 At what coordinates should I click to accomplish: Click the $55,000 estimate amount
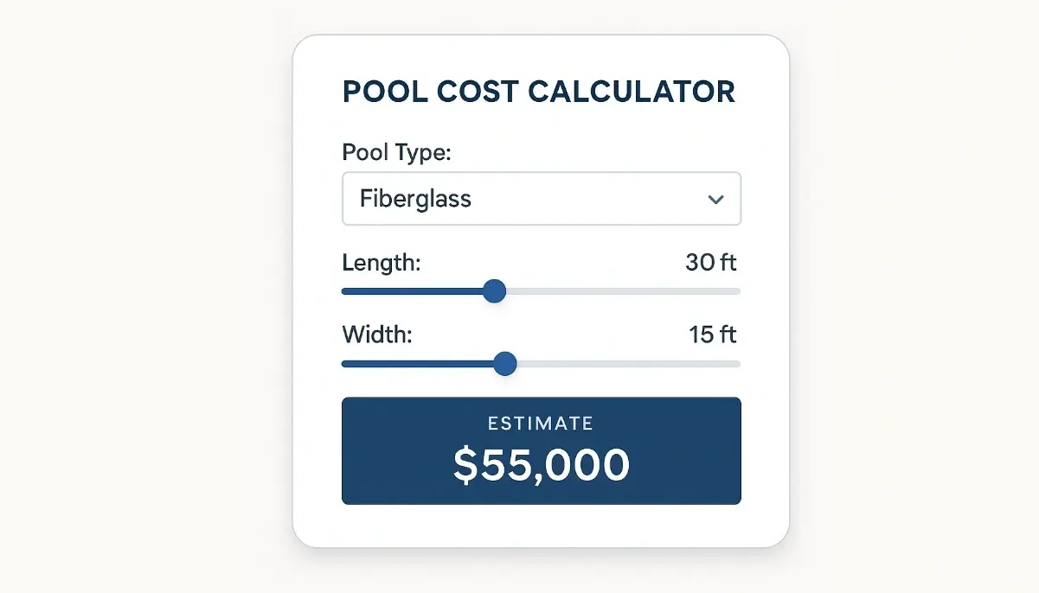click(x=541, y=465)
